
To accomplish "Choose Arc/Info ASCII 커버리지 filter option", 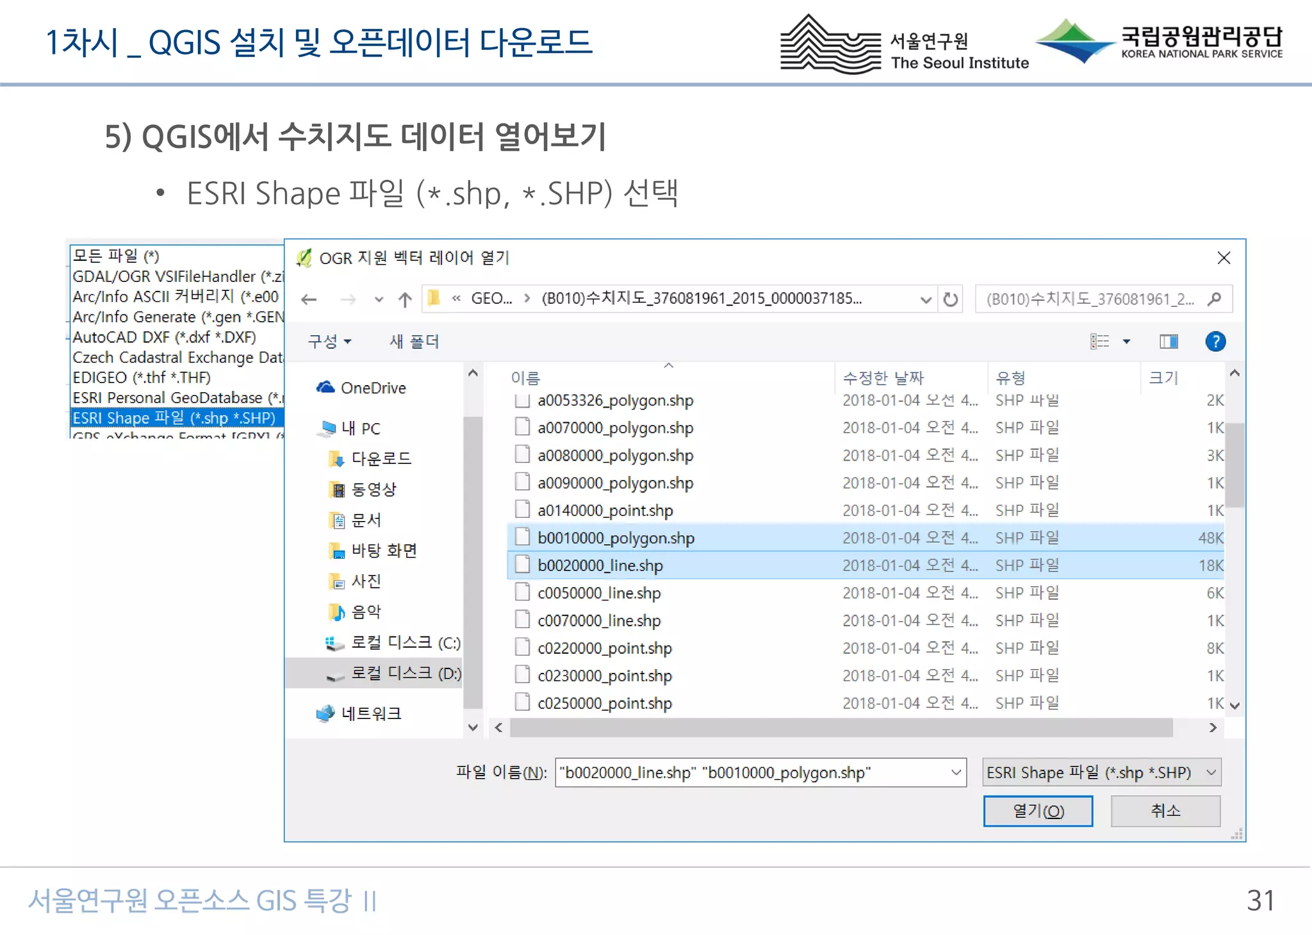I will click(x=177, y=297).
